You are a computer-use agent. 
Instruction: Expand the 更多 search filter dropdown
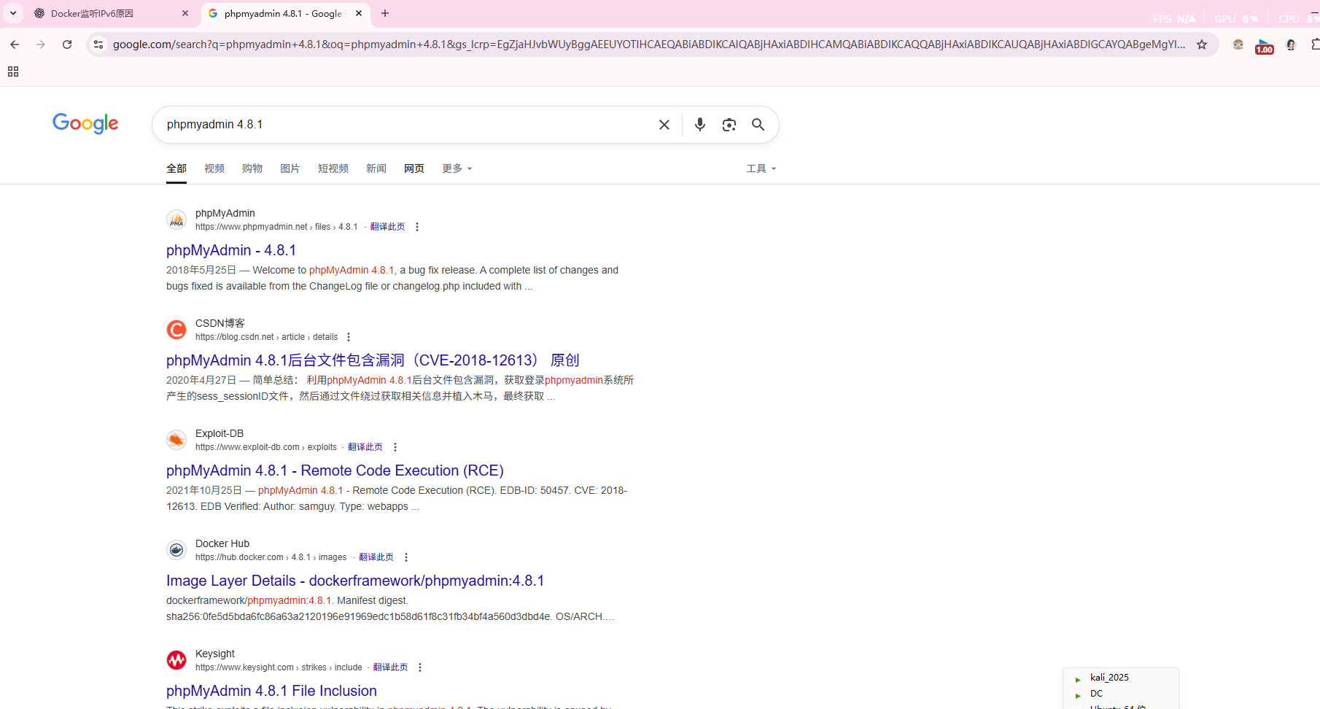(x=457, y=168)
